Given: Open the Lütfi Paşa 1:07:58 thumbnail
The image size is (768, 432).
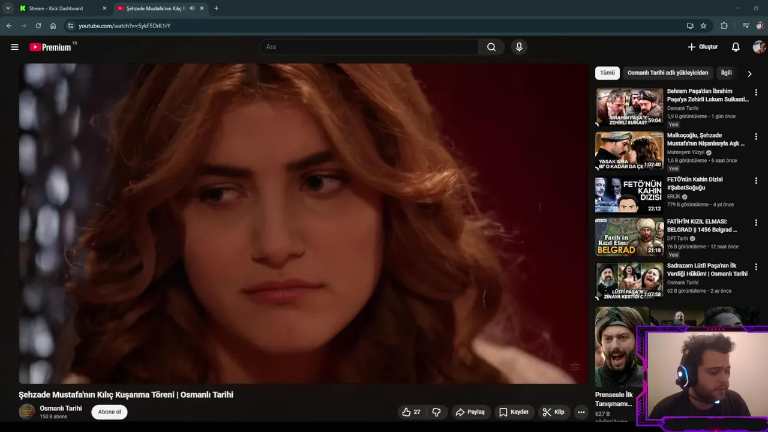Looking at the screenshot, I should (x=629, y=281).
